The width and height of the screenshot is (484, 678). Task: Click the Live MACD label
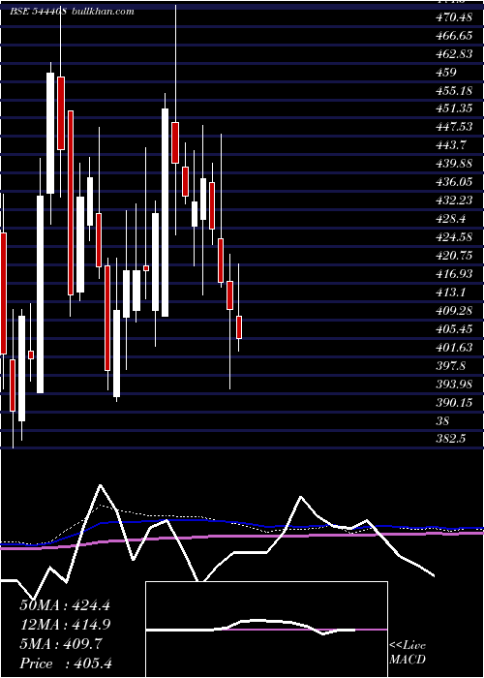tap(408, 652)
